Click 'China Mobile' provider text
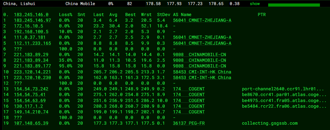Screen dimensions: 330x130 (80, 4)
